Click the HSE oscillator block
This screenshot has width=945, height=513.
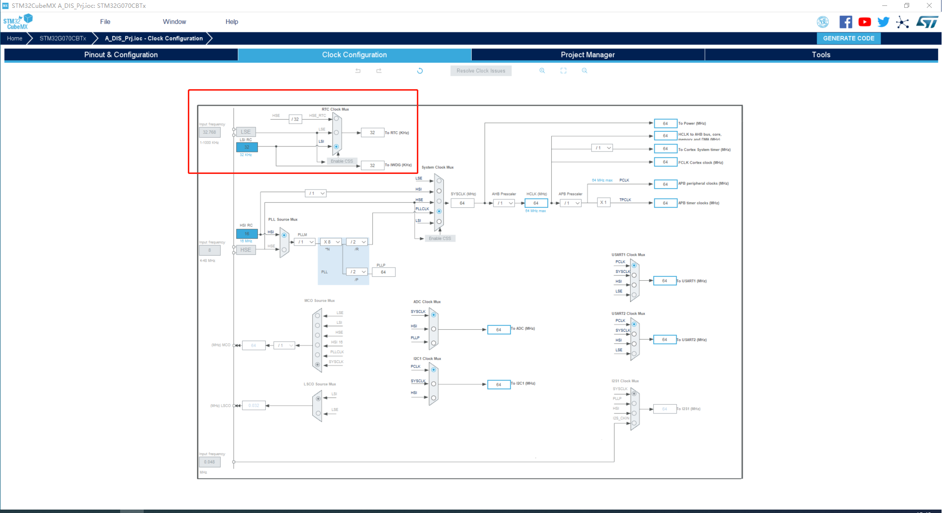click(x=246, y=250)
